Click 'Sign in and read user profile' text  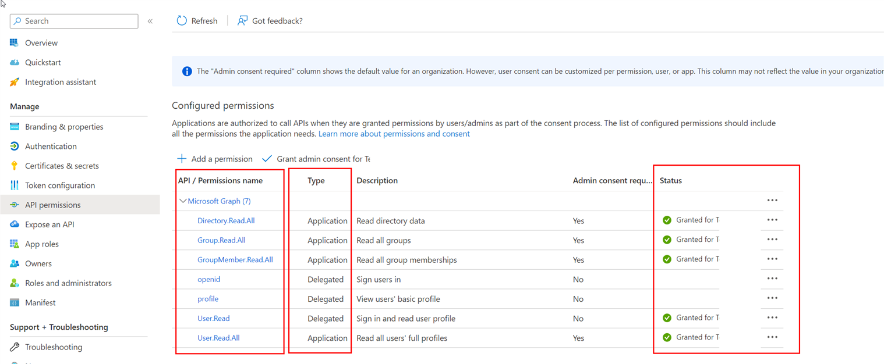(x=406, y=319)
